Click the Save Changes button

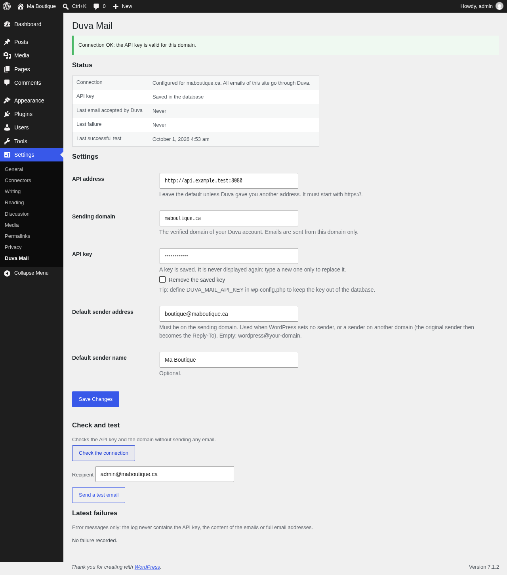95,399
